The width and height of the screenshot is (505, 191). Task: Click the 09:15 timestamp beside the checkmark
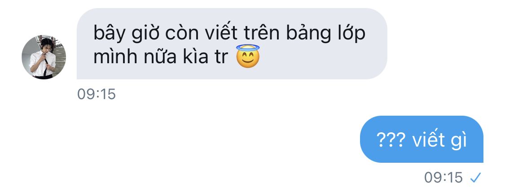pyautogui.click(x=444, y=178)
